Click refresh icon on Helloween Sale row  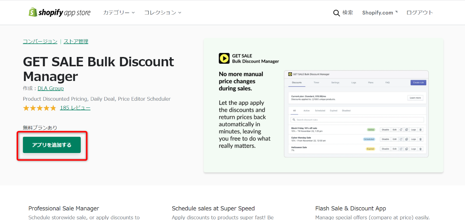point(401,149)
